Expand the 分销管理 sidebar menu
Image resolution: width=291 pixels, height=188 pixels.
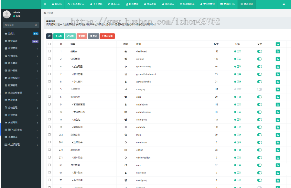pos(21,107)
